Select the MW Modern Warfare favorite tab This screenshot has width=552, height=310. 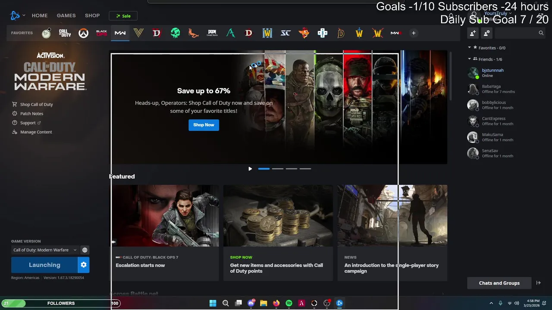[x=120, y=33]
